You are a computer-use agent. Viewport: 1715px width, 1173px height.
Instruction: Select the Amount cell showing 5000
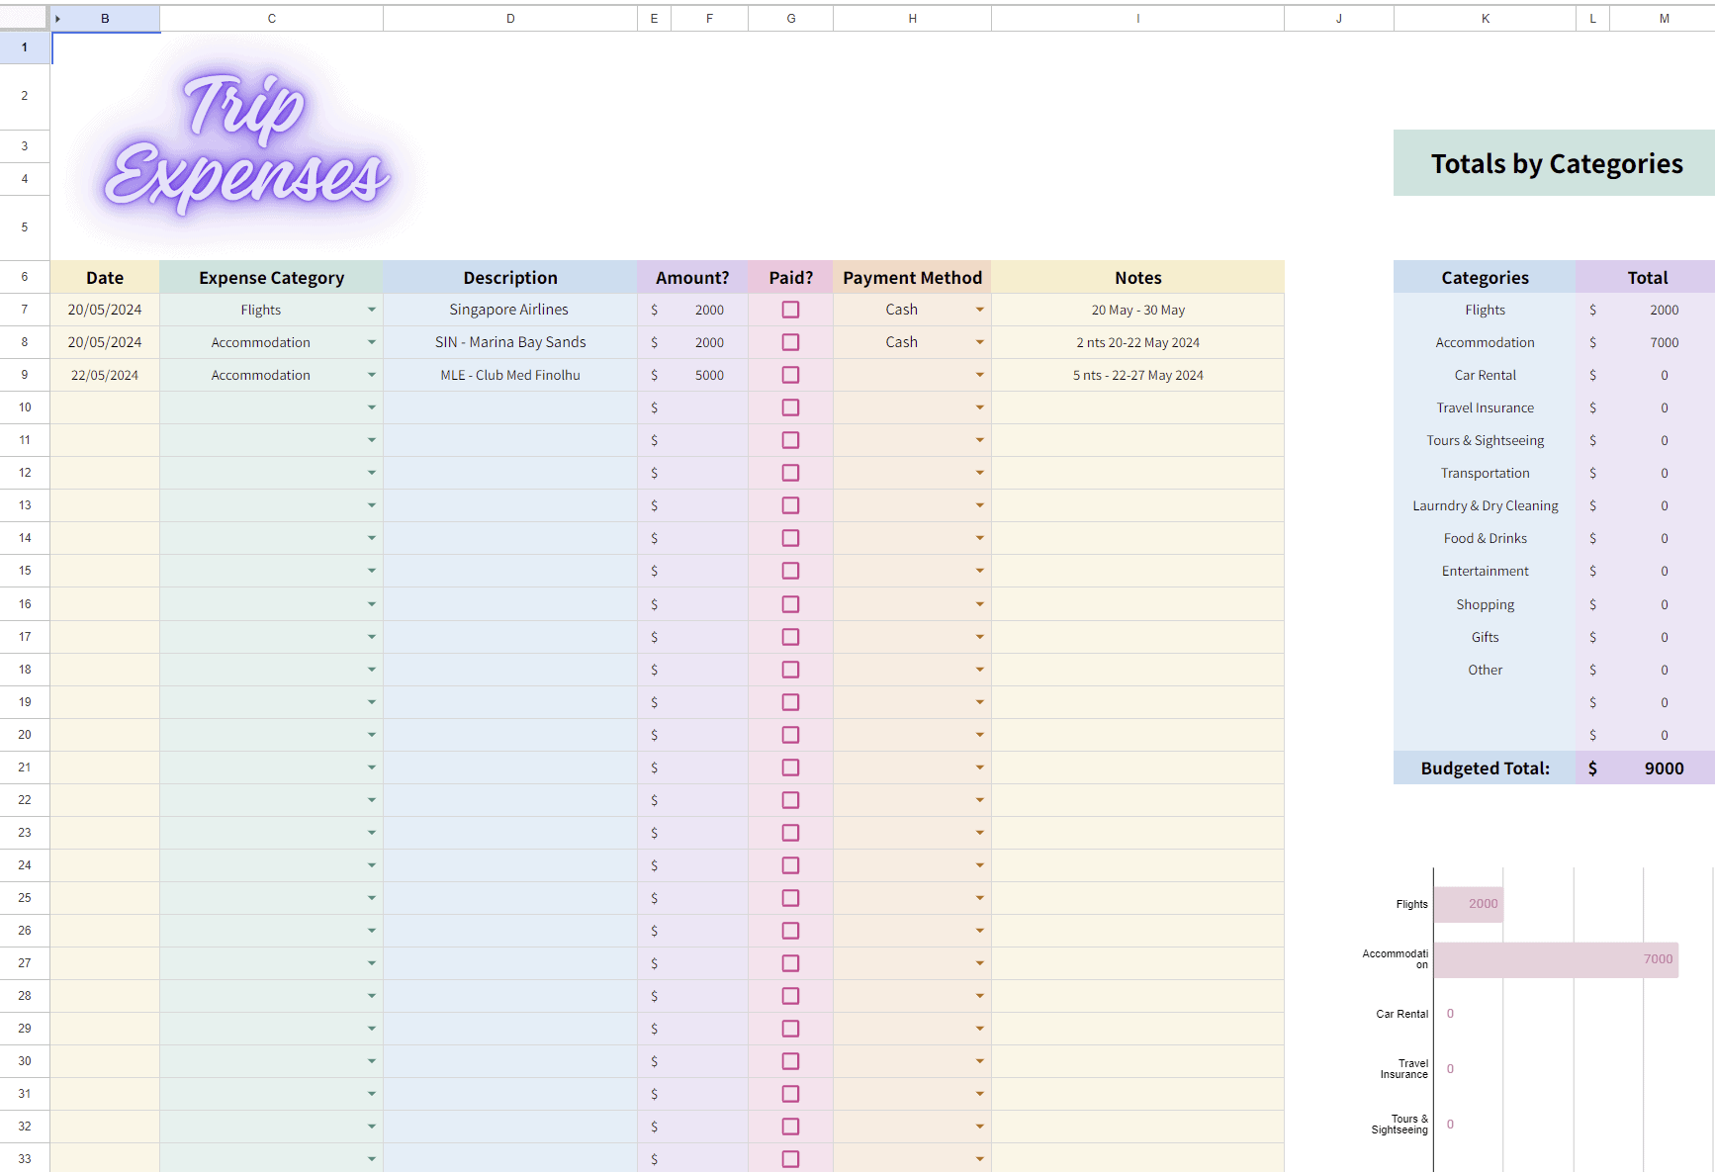pyautogui.click(x=708, y=375)
